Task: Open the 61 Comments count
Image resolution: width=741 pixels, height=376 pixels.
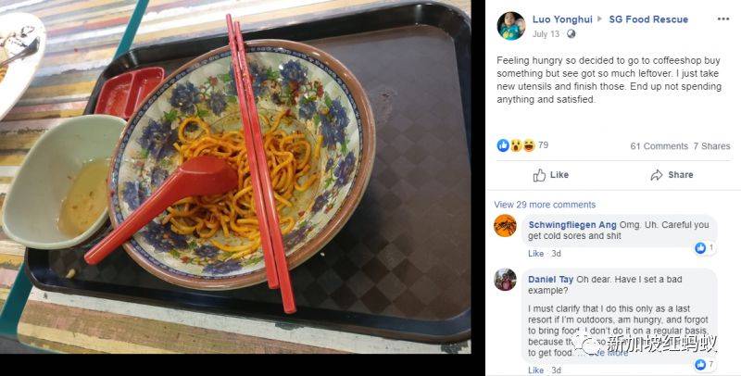Action: click(659, 146)
